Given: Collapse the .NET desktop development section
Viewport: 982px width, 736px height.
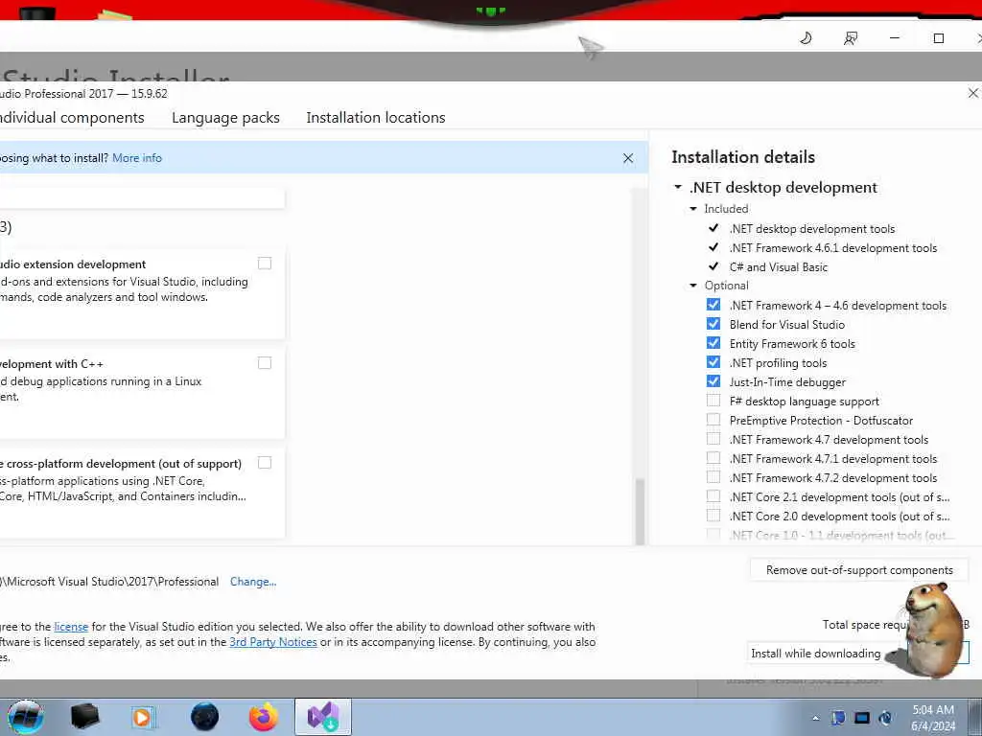Looking at the screenshot, I should coord(678,187).
